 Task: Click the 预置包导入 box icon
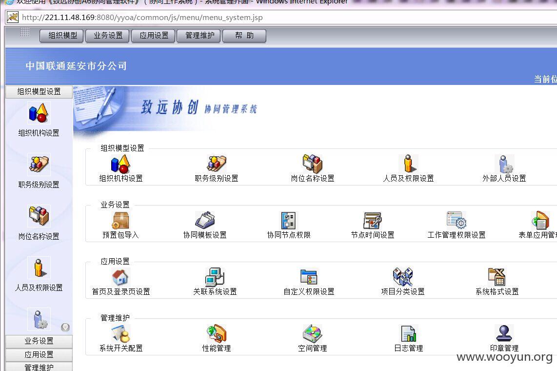pos(120,220)
